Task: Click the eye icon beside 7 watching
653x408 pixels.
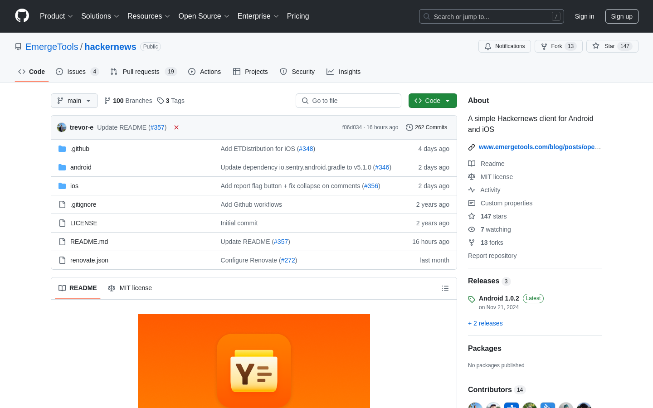Action: click(472, 229)
